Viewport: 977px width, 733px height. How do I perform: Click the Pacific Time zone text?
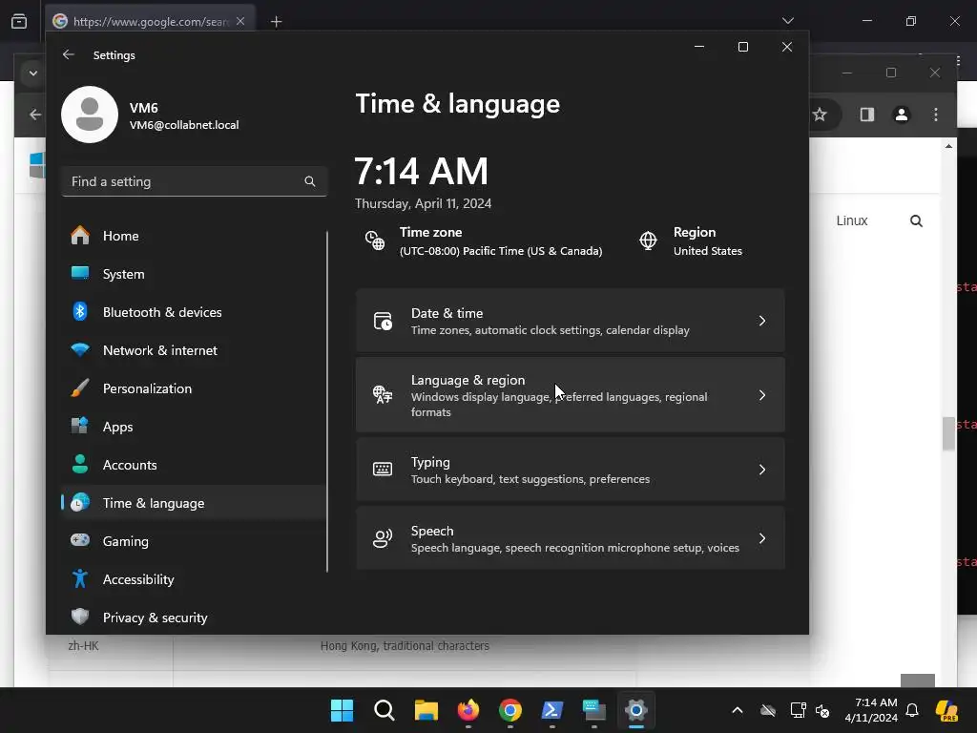501,251
